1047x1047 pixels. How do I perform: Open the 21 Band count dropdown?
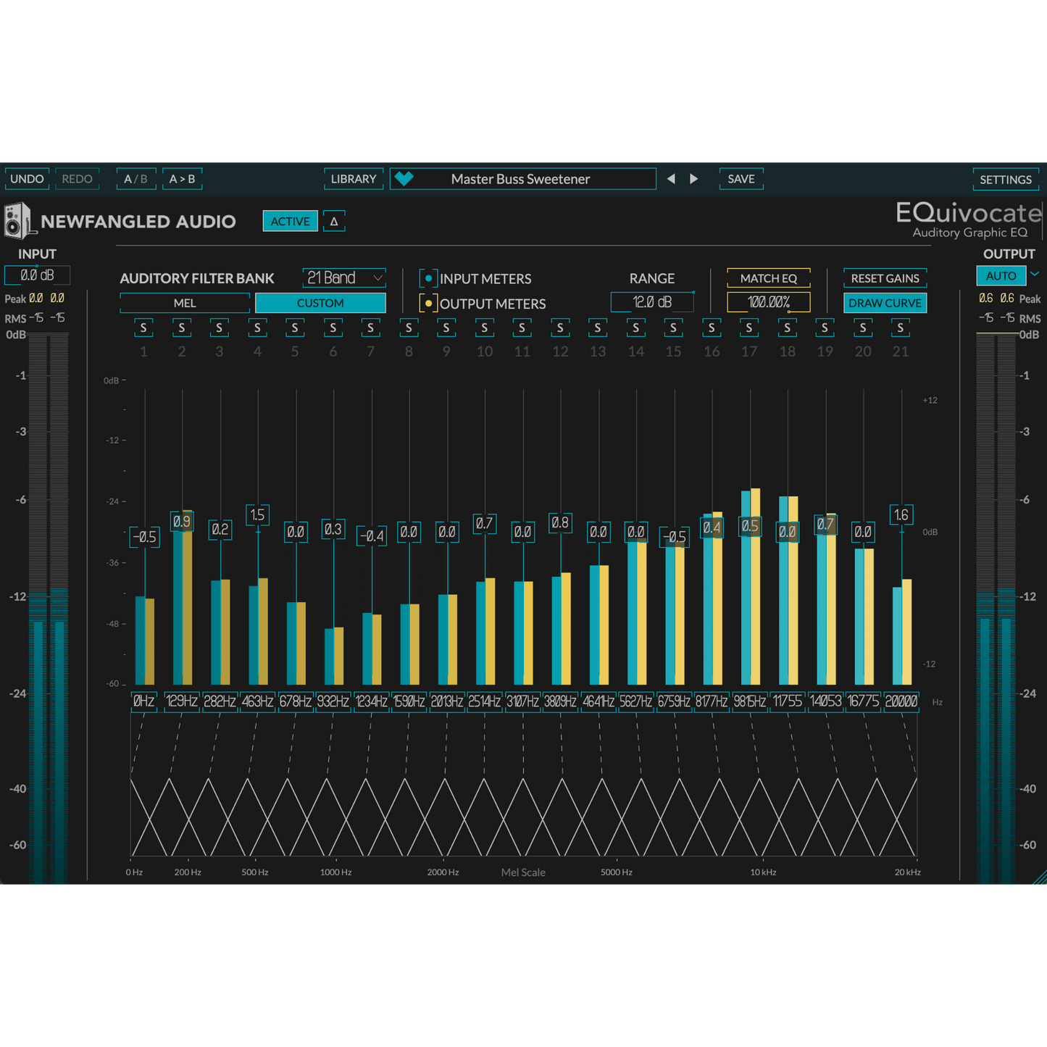(x=344, y=278)
